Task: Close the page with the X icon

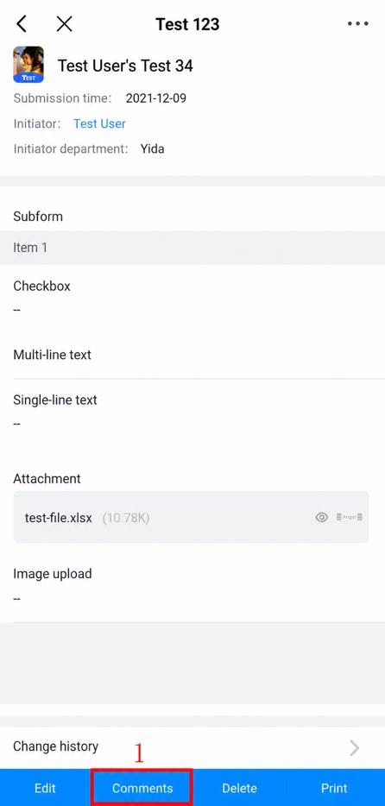Action: 64,23
